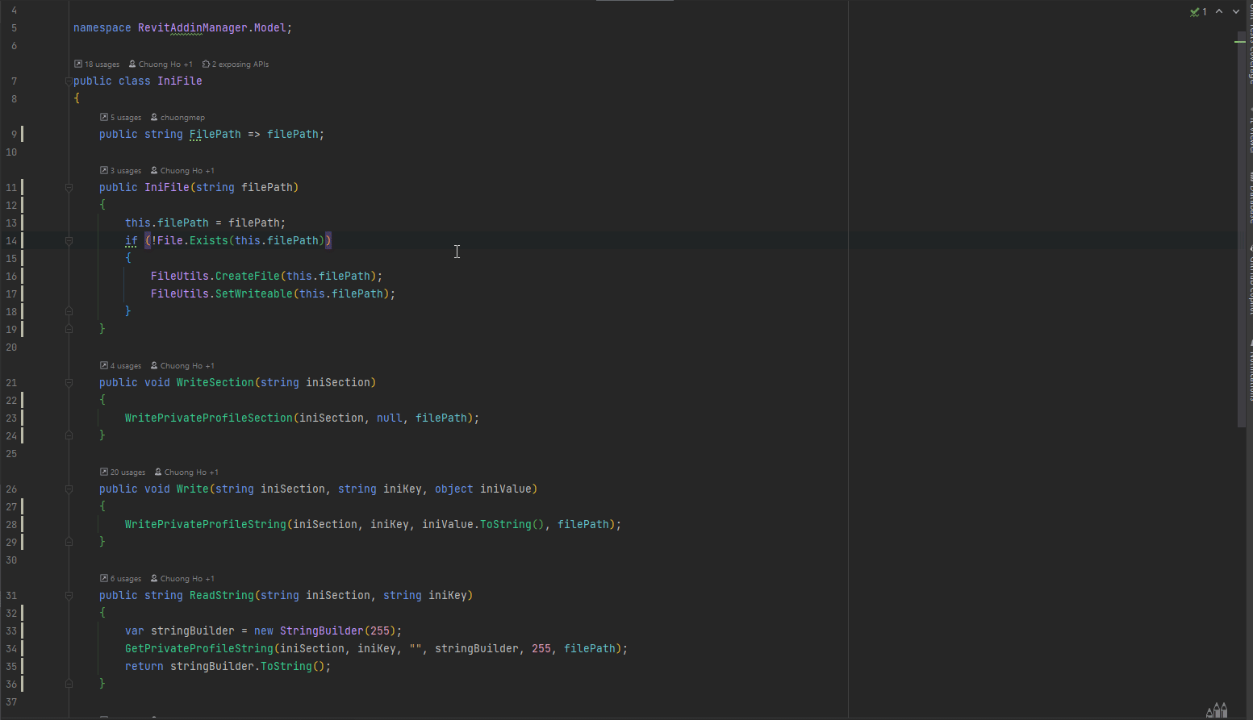Open '2 exposing APIs' code lens
The image size is (1253, 720).
point(240,65)
